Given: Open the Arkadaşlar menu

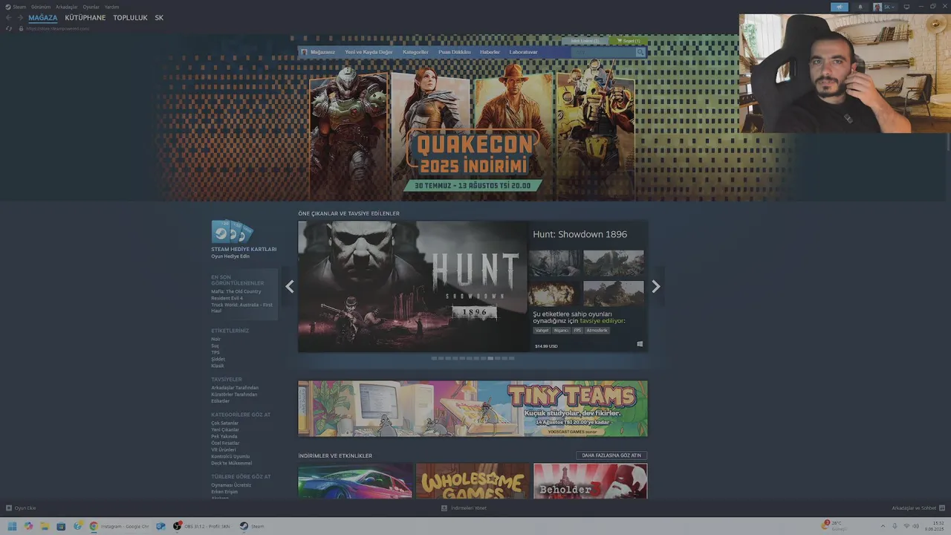Looking at the screenshot, I should click(x=66, y=7).
